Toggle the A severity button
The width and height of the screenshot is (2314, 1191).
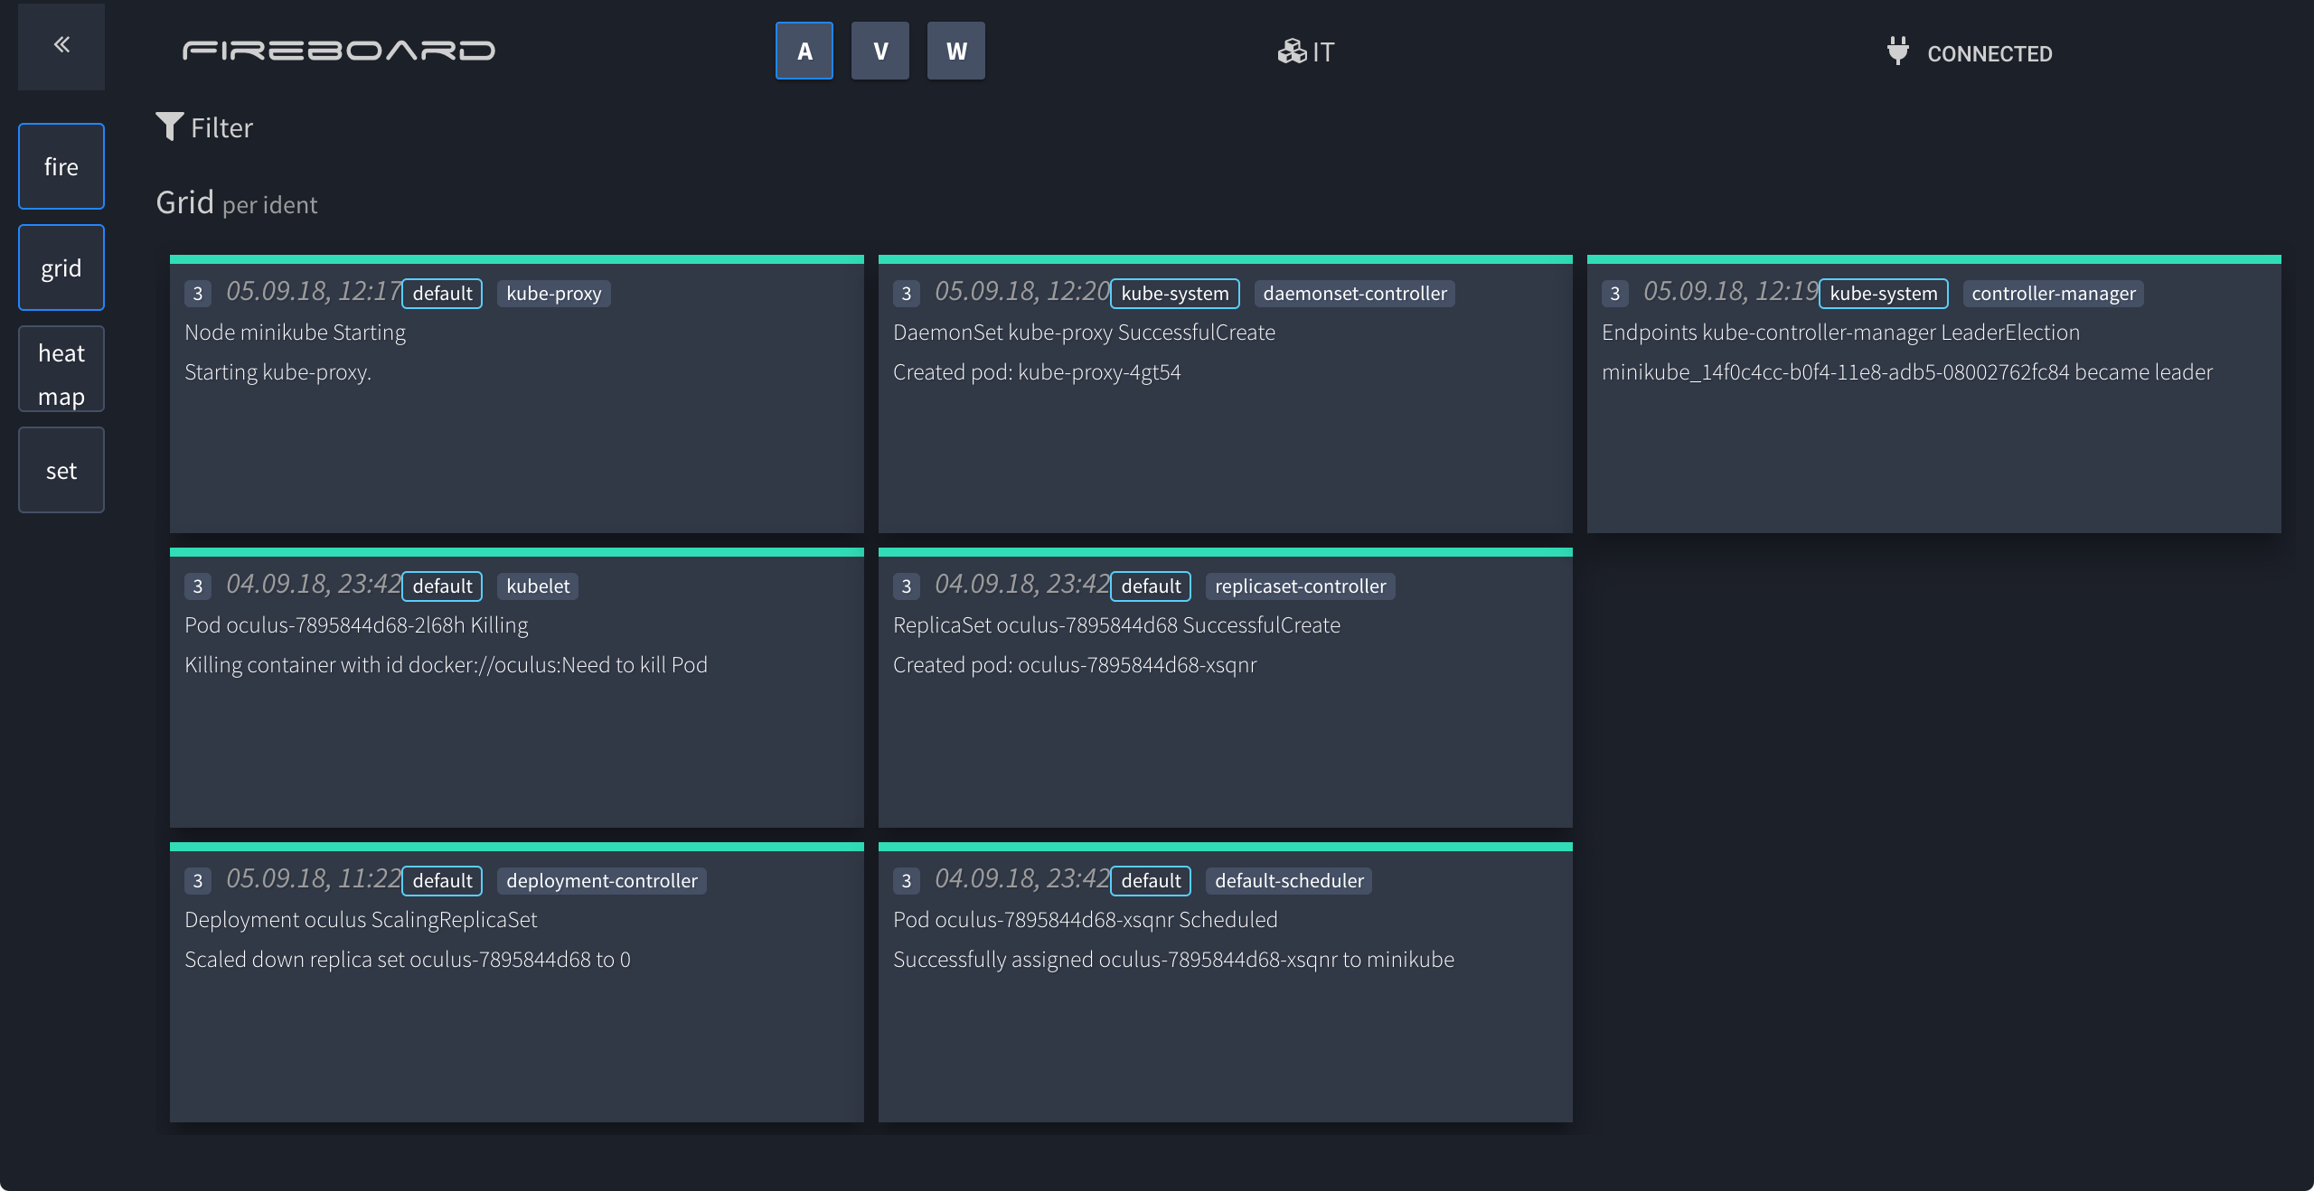[804, 52]
